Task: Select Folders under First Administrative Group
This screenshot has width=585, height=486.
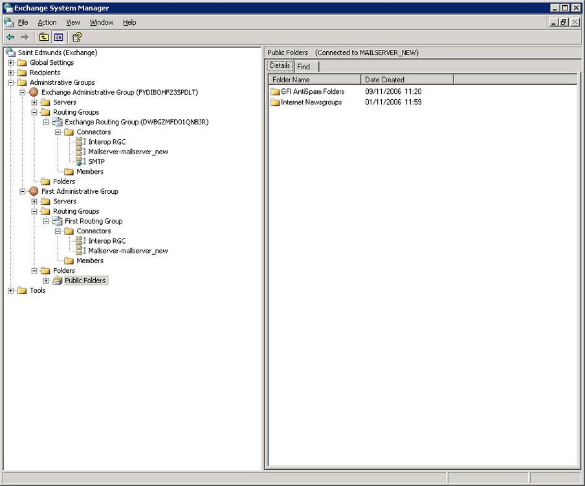Action: pos(64,270)
